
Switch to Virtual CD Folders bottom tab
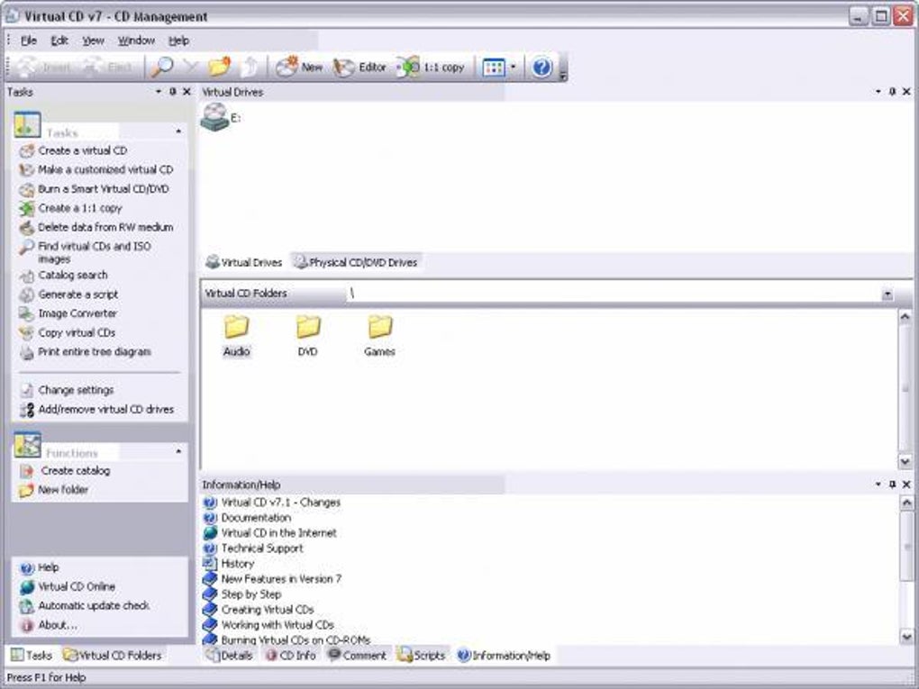[112, 655]
